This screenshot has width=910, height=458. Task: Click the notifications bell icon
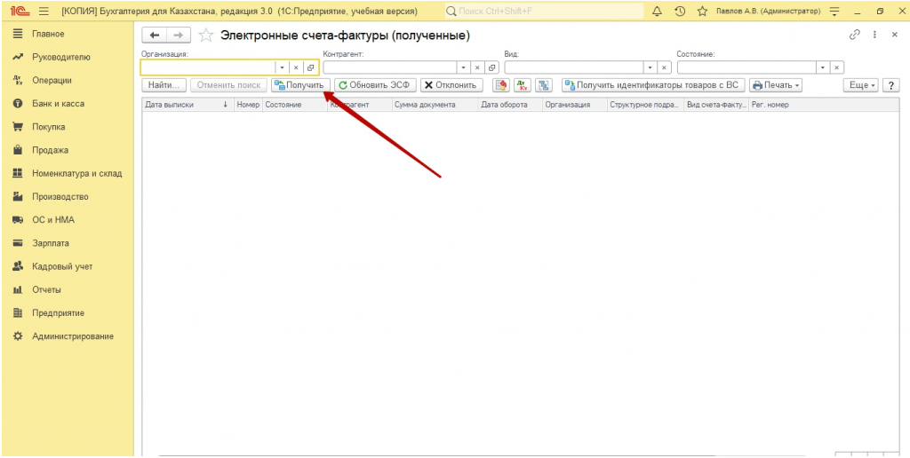coord(658,11)
